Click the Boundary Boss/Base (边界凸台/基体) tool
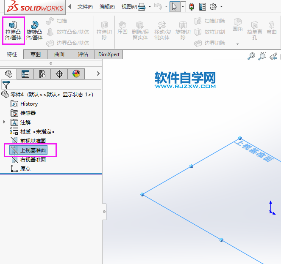The image size is (281, 264). pos(67,43)
